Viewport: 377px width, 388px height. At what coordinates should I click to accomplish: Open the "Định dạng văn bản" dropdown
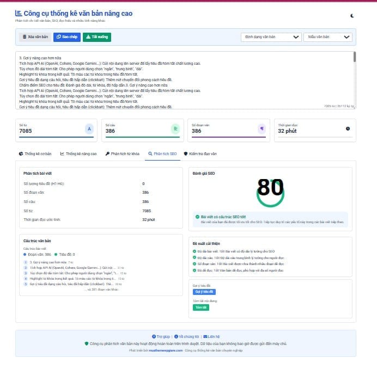point(271,37)
